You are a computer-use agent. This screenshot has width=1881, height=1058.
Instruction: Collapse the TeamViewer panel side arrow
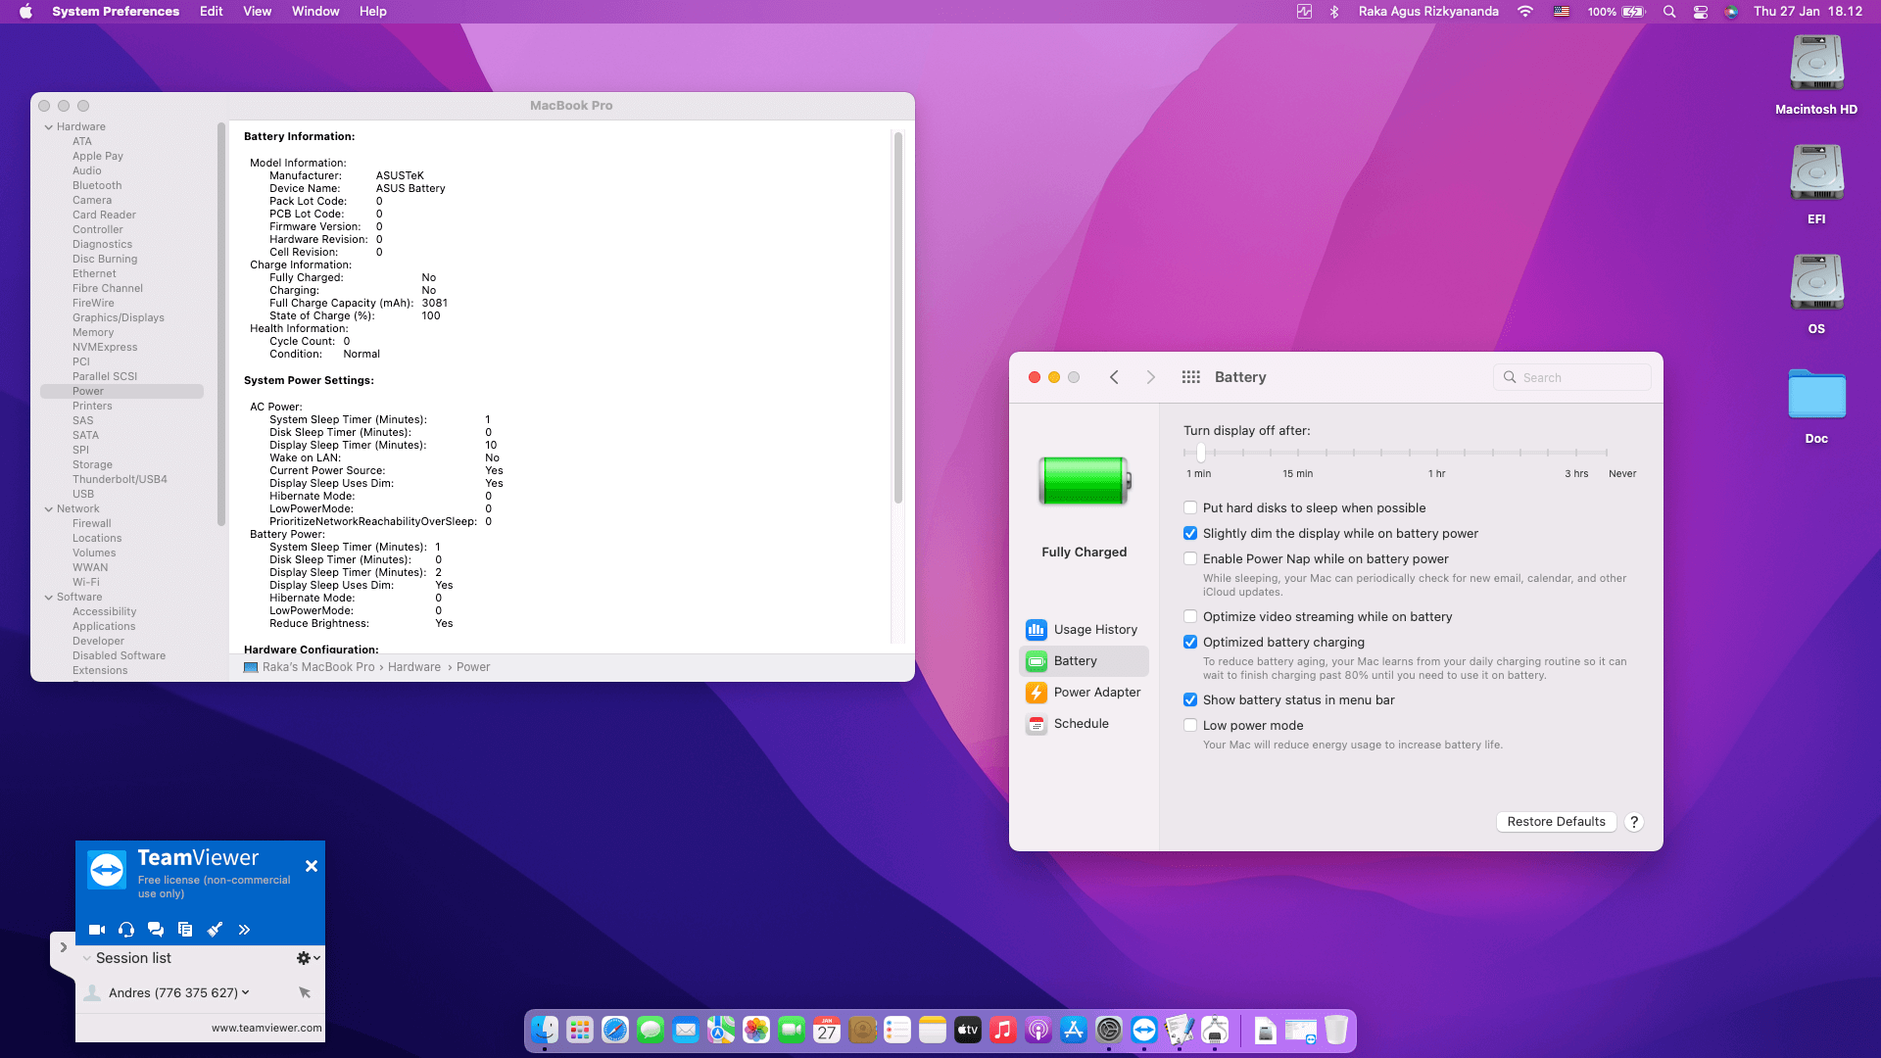click(x=63, y=947)
